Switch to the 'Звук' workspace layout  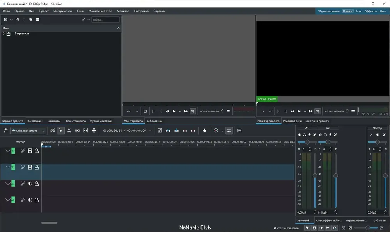point(358,11)
